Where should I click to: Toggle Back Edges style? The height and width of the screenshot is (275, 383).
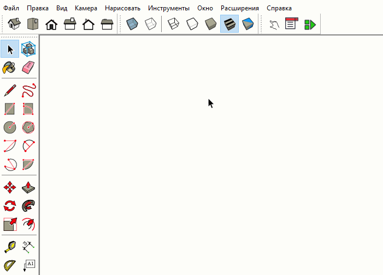point(150,24)
